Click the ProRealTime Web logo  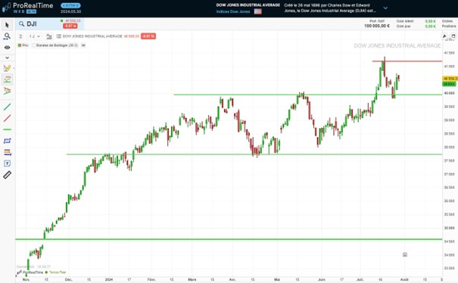coord(27,8)
